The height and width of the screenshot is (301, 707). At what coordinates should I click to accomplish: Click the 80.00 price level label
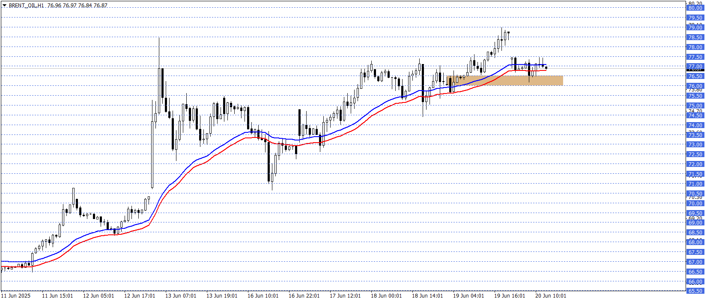695,8
